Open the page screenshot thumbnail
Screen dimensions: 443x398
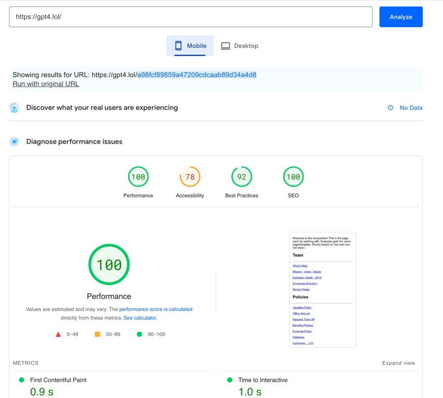click(323, 290)
